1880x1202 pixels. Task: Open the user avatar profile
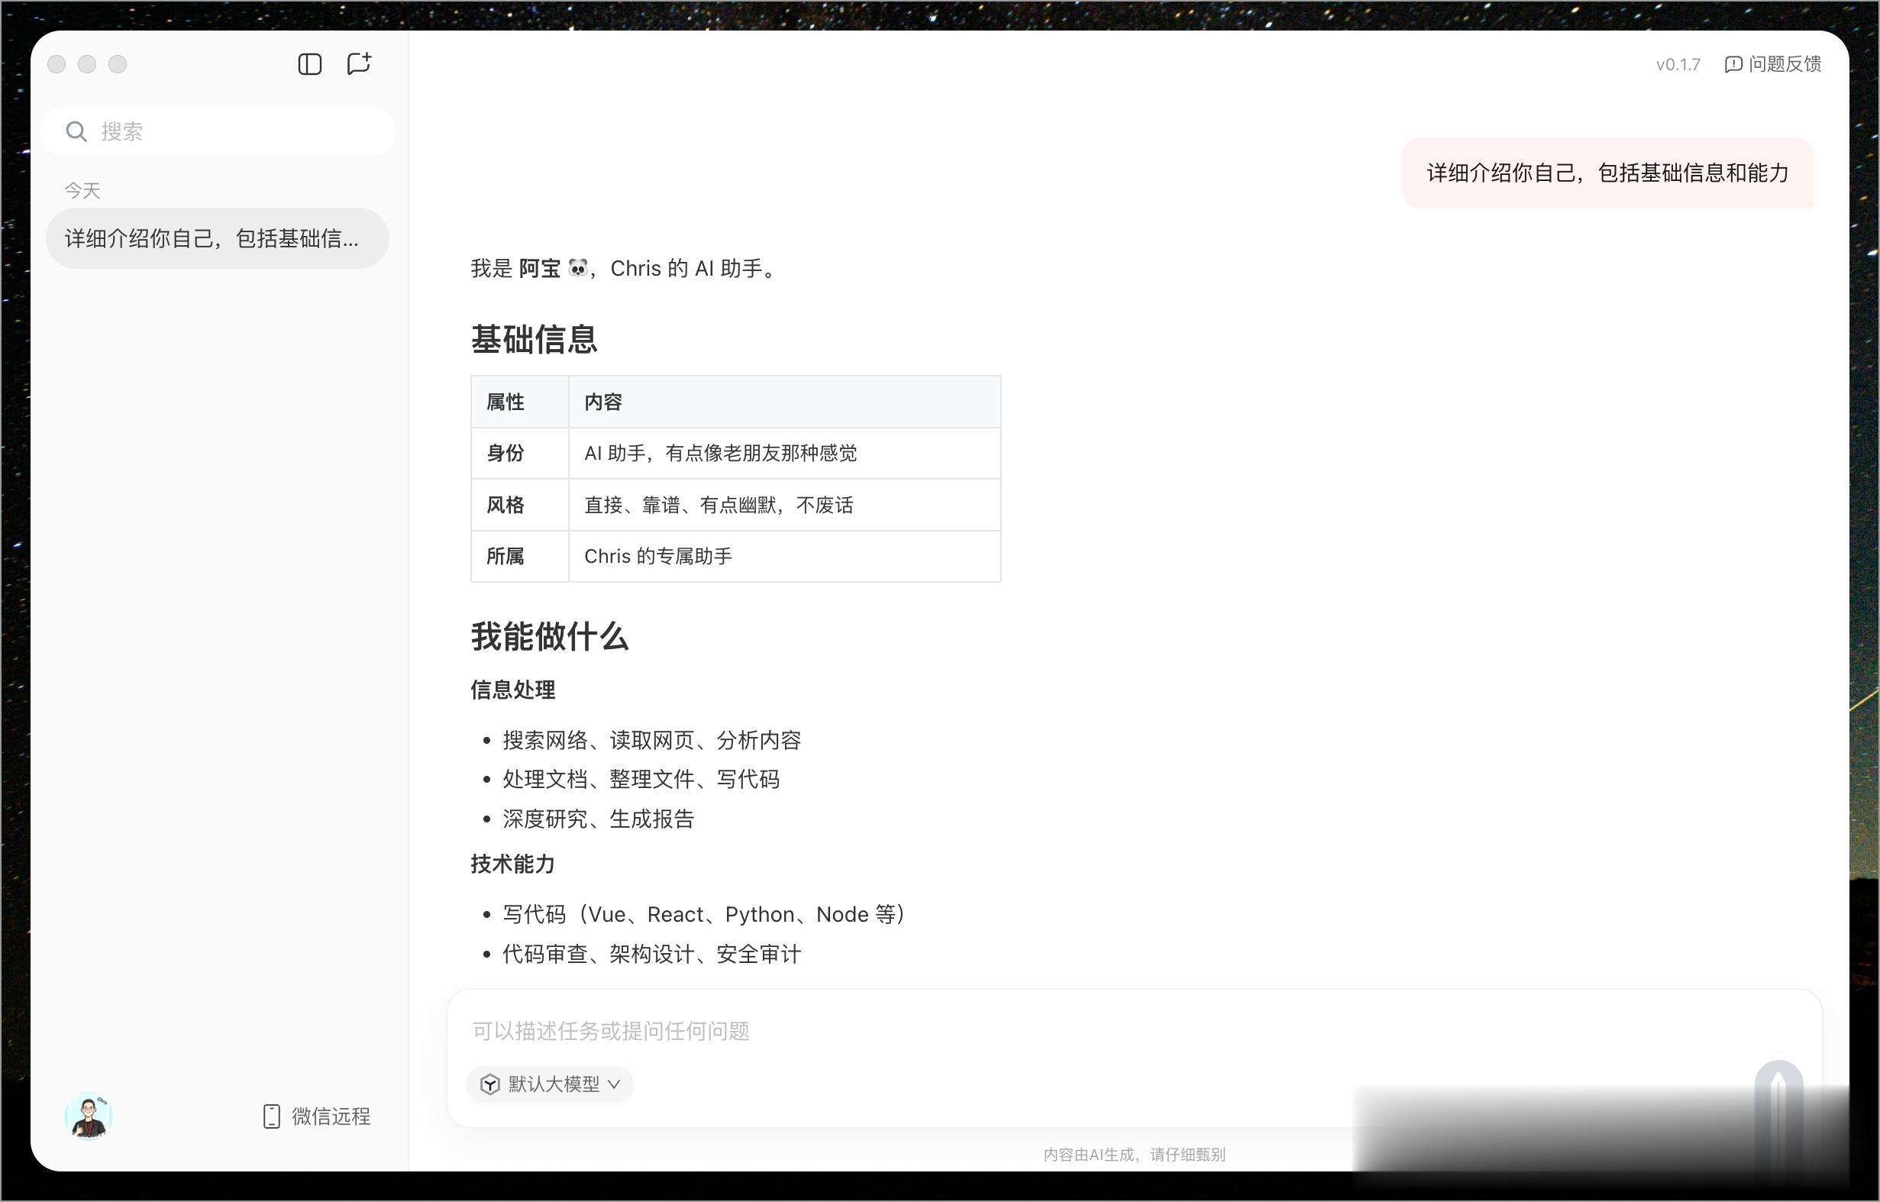pos(89,1115)
